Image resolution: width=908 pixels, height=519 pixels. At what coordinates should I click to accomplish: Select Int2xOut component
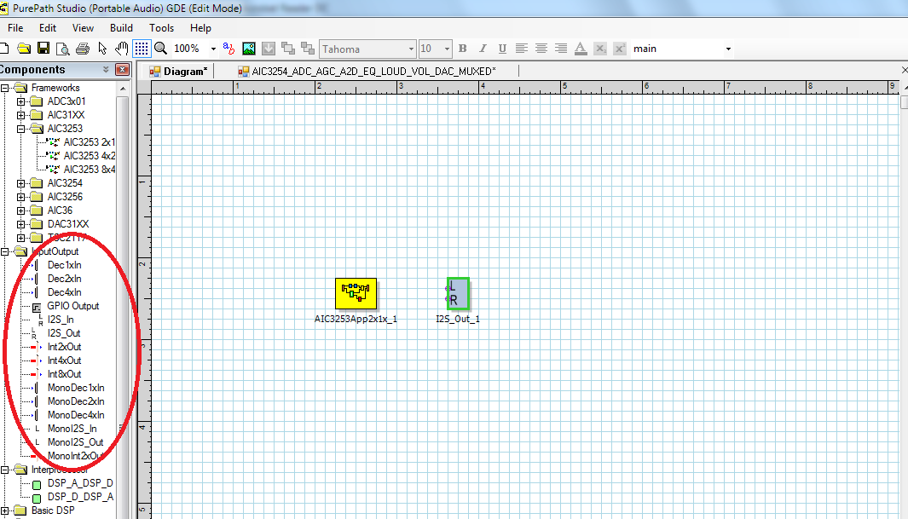(x=64, y=347)
